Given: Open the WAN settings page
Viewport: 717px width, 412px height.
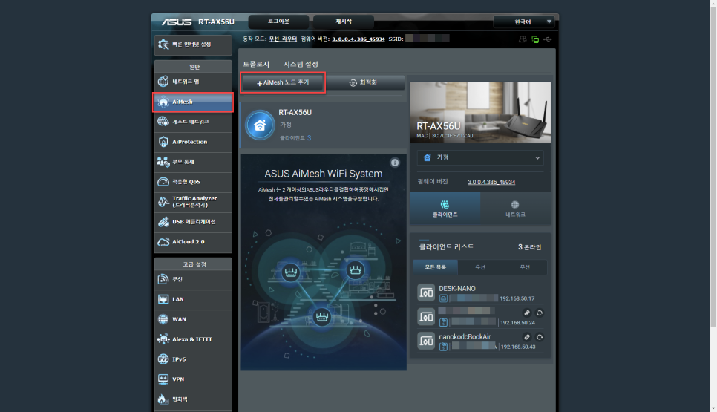Looking at the screenshot, I should pos(193,319).
